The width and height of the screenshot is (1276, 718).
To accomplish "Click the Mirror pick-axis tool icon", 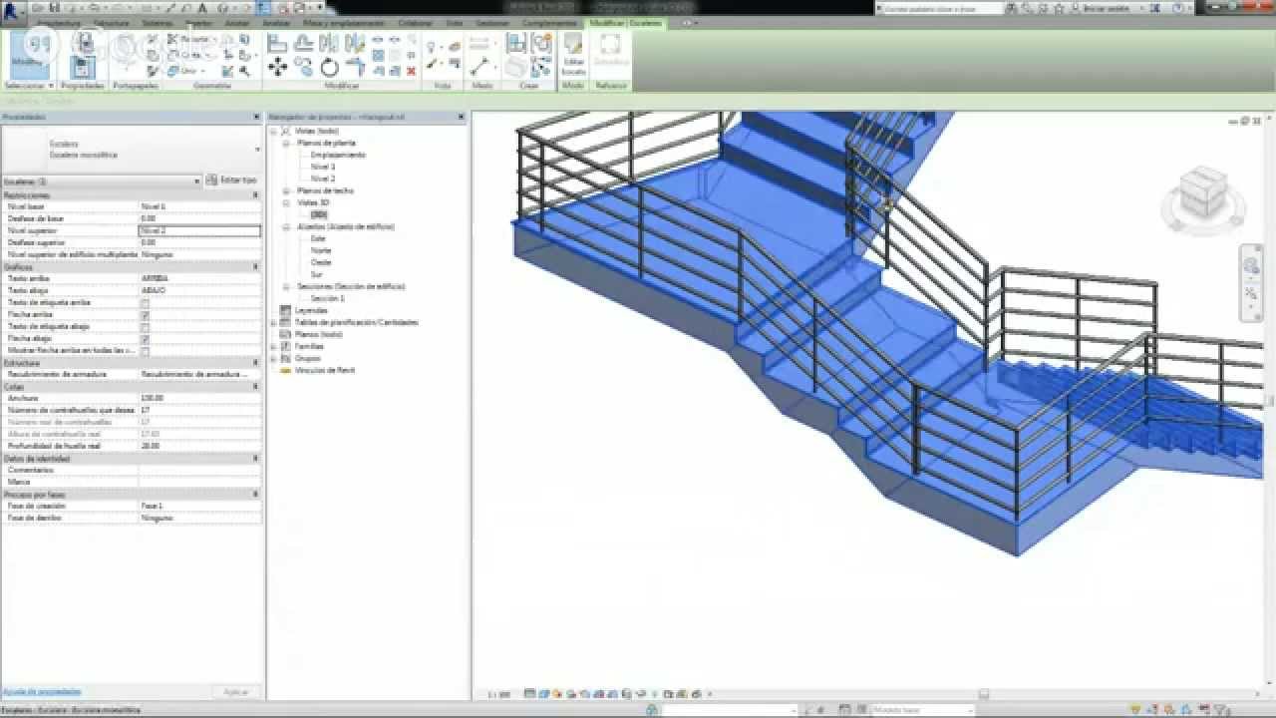I will point(329,44).
